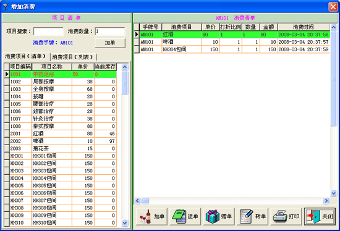This screenshot has height=231, width=340.
Task: Click the gift box 赠单 icon button
Action: (x=219, y=216)
